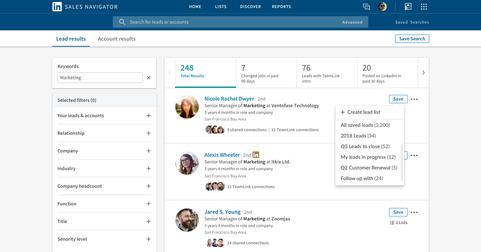Click the Save Search button
The image size is (481, 252).
[x=412, y=39]
